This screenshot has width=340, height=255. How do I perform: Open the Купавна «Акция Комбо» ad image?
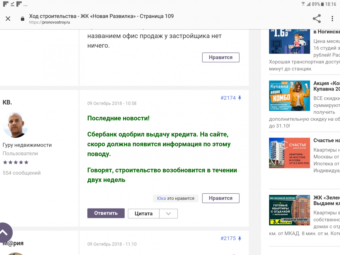289,96
